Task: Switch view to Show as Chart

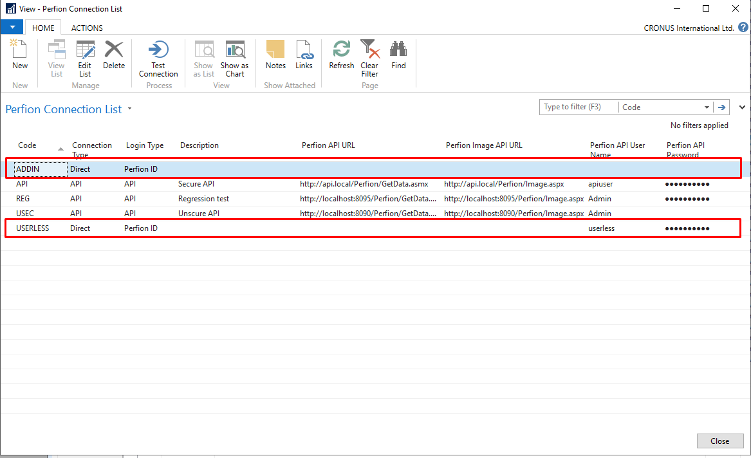Action: (x=235, y=59)
